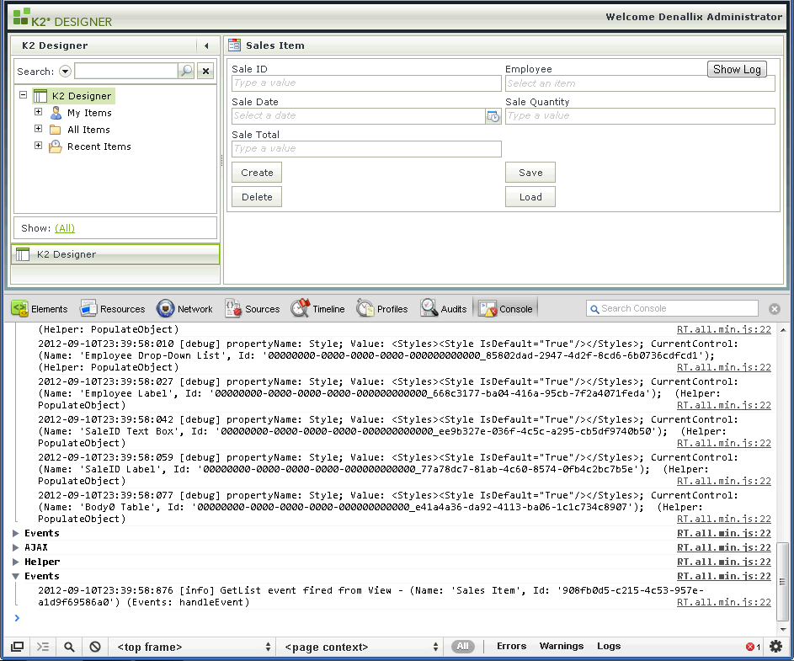The height and width of the screenshot is (661, 794).
Task: Open the top frame selector dropdown
Action: (193, 647)
